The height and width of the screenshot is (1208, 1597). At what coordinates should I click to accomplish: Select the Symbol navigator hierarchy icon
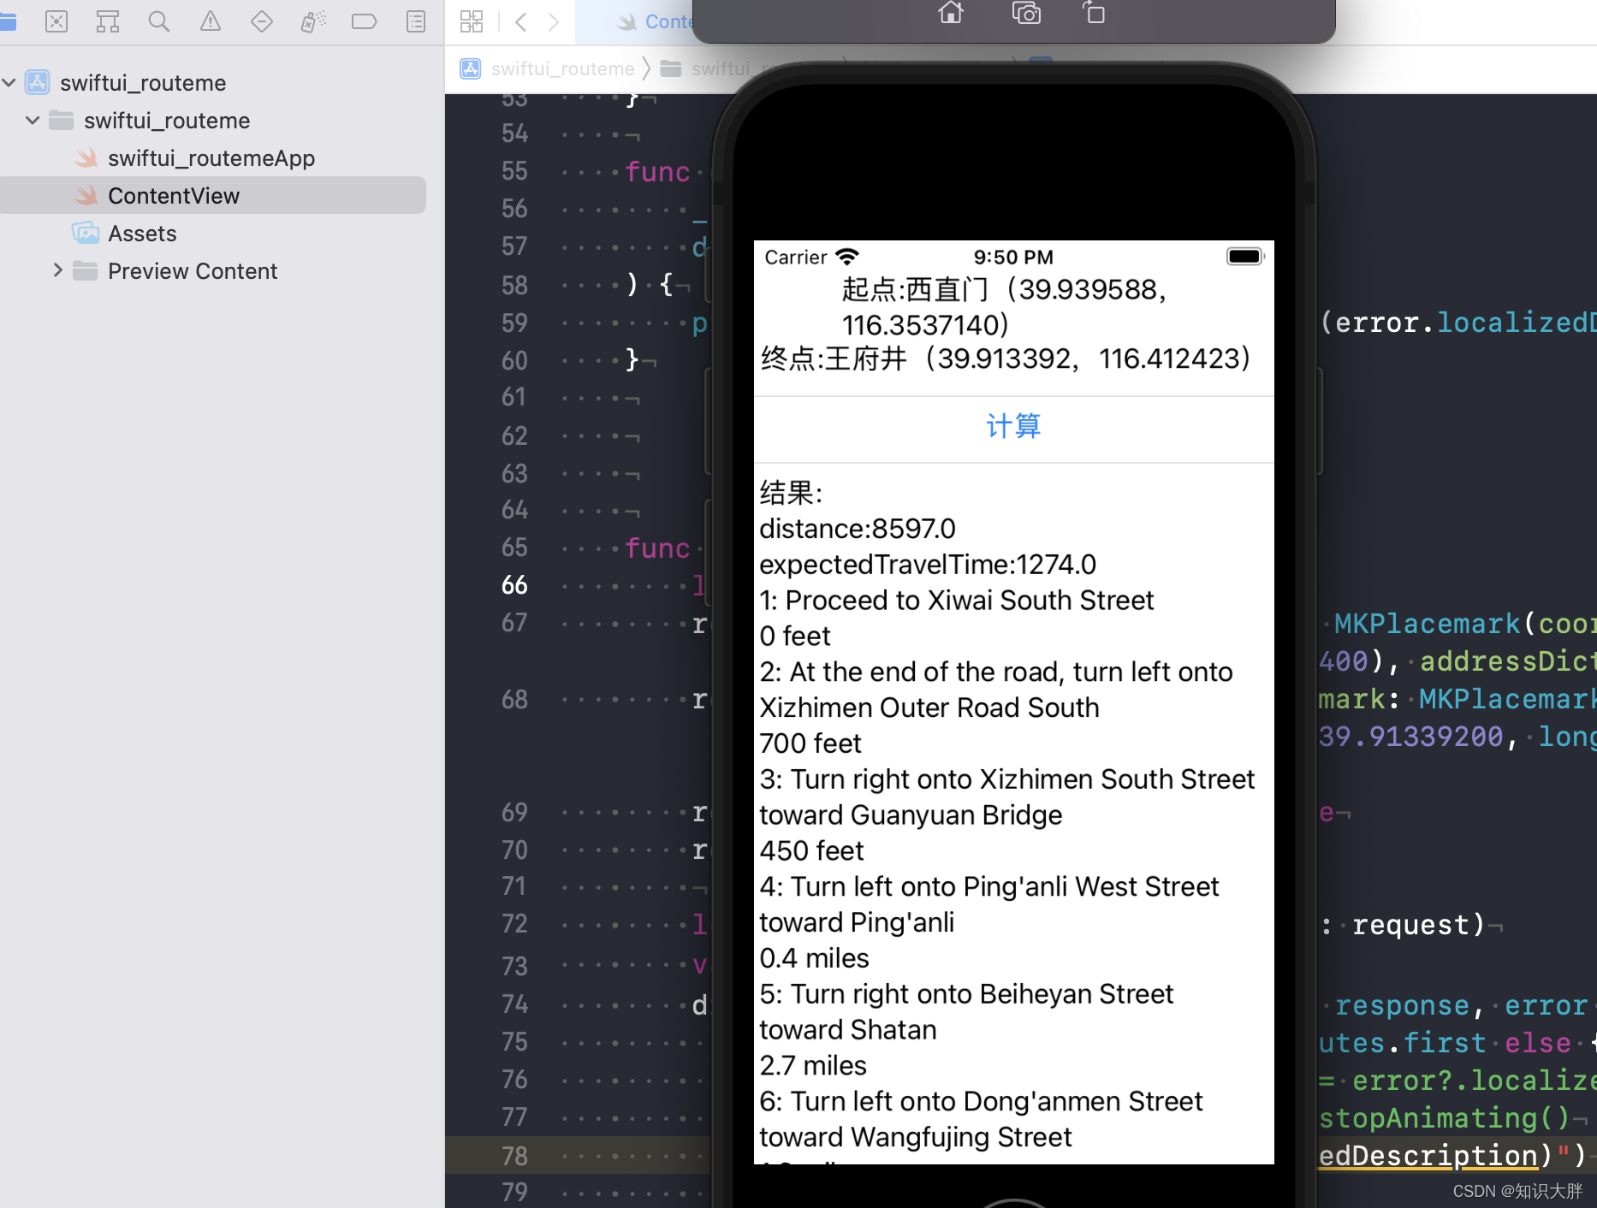point(108,21)
